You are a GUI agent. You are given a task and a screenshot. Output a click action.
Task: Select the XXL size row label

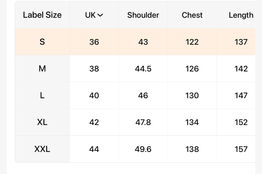[x=42, y=149]
